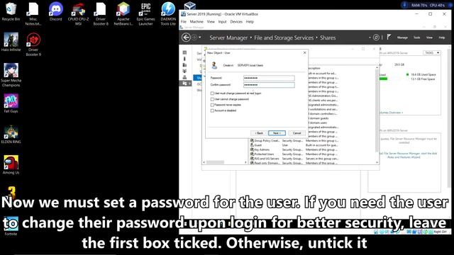This screenshot has height=255, width=454.
Task: Click the Back button in New Object dialog
Action: (x=259, y=133)
